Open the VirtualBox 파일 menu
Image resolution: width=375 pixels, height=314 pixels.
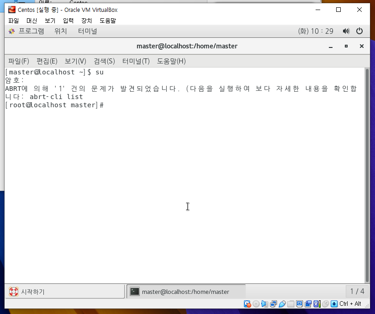(x=14, y=21)
